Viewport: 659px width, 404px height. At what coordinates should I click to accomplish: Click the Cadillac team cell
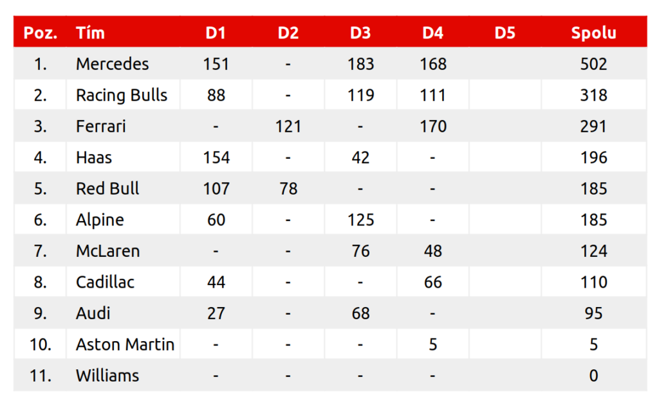click(105, 283)
